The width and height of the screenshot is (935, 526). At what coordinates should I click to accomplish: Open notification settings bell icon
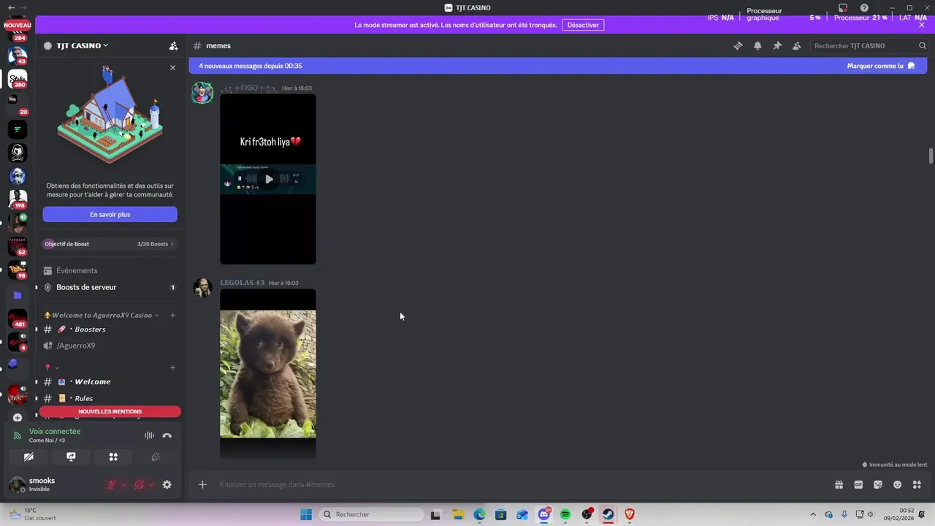point(757,45)
